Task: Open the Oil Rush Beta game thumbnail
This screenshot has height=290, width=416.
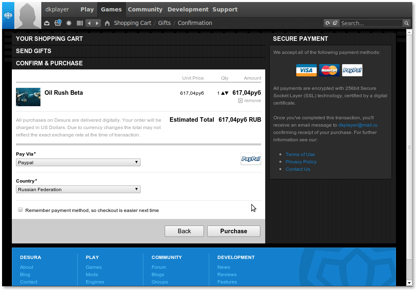Action: tap(28, 97)
